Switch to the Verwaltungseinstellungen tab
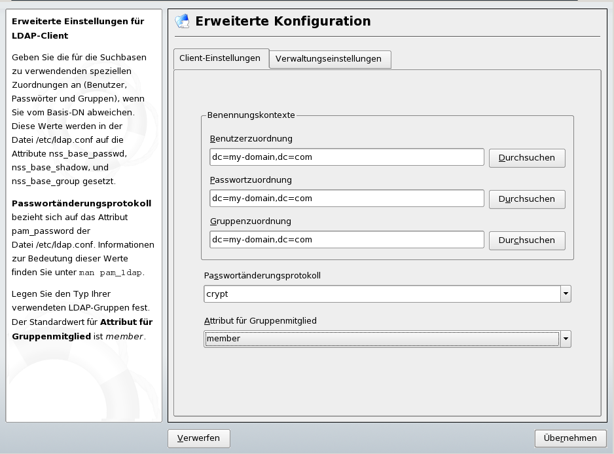614x454 pixels. tap(329, 59)
